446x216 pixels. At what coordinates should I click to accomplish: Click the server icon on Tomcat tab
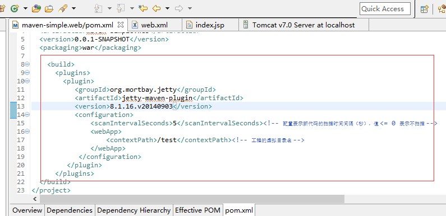point(246,25)
